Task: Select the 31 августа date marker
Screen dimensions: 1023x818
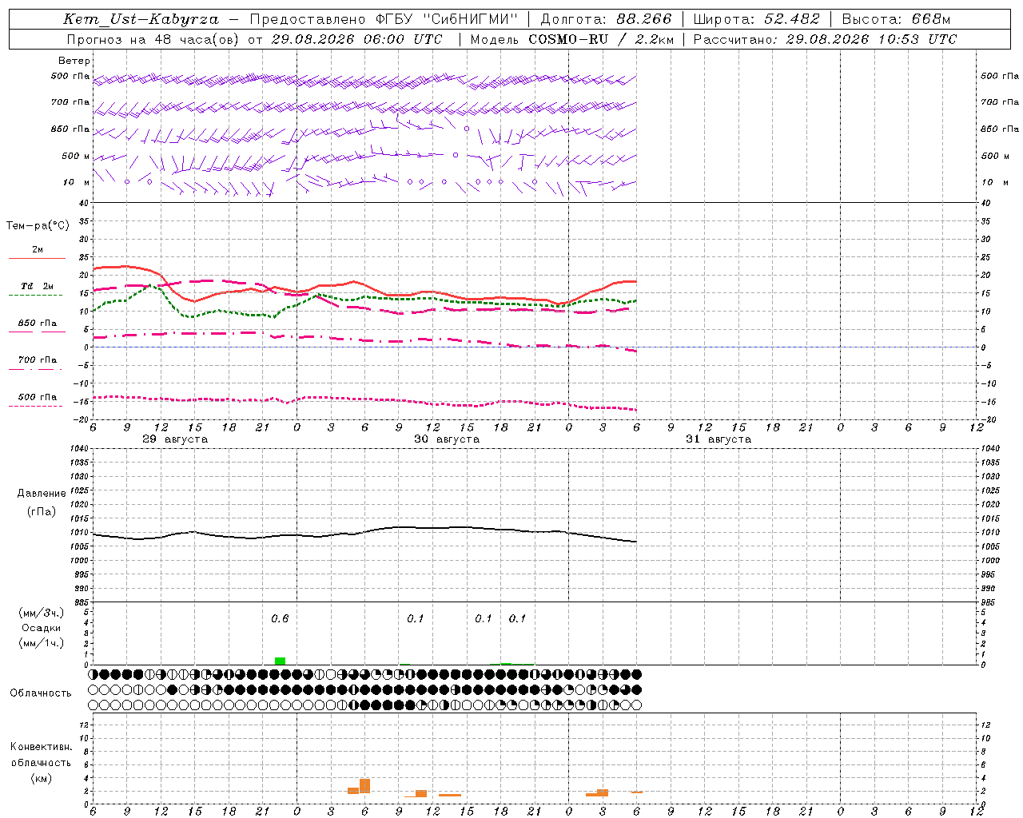Action: pos(718,439)
